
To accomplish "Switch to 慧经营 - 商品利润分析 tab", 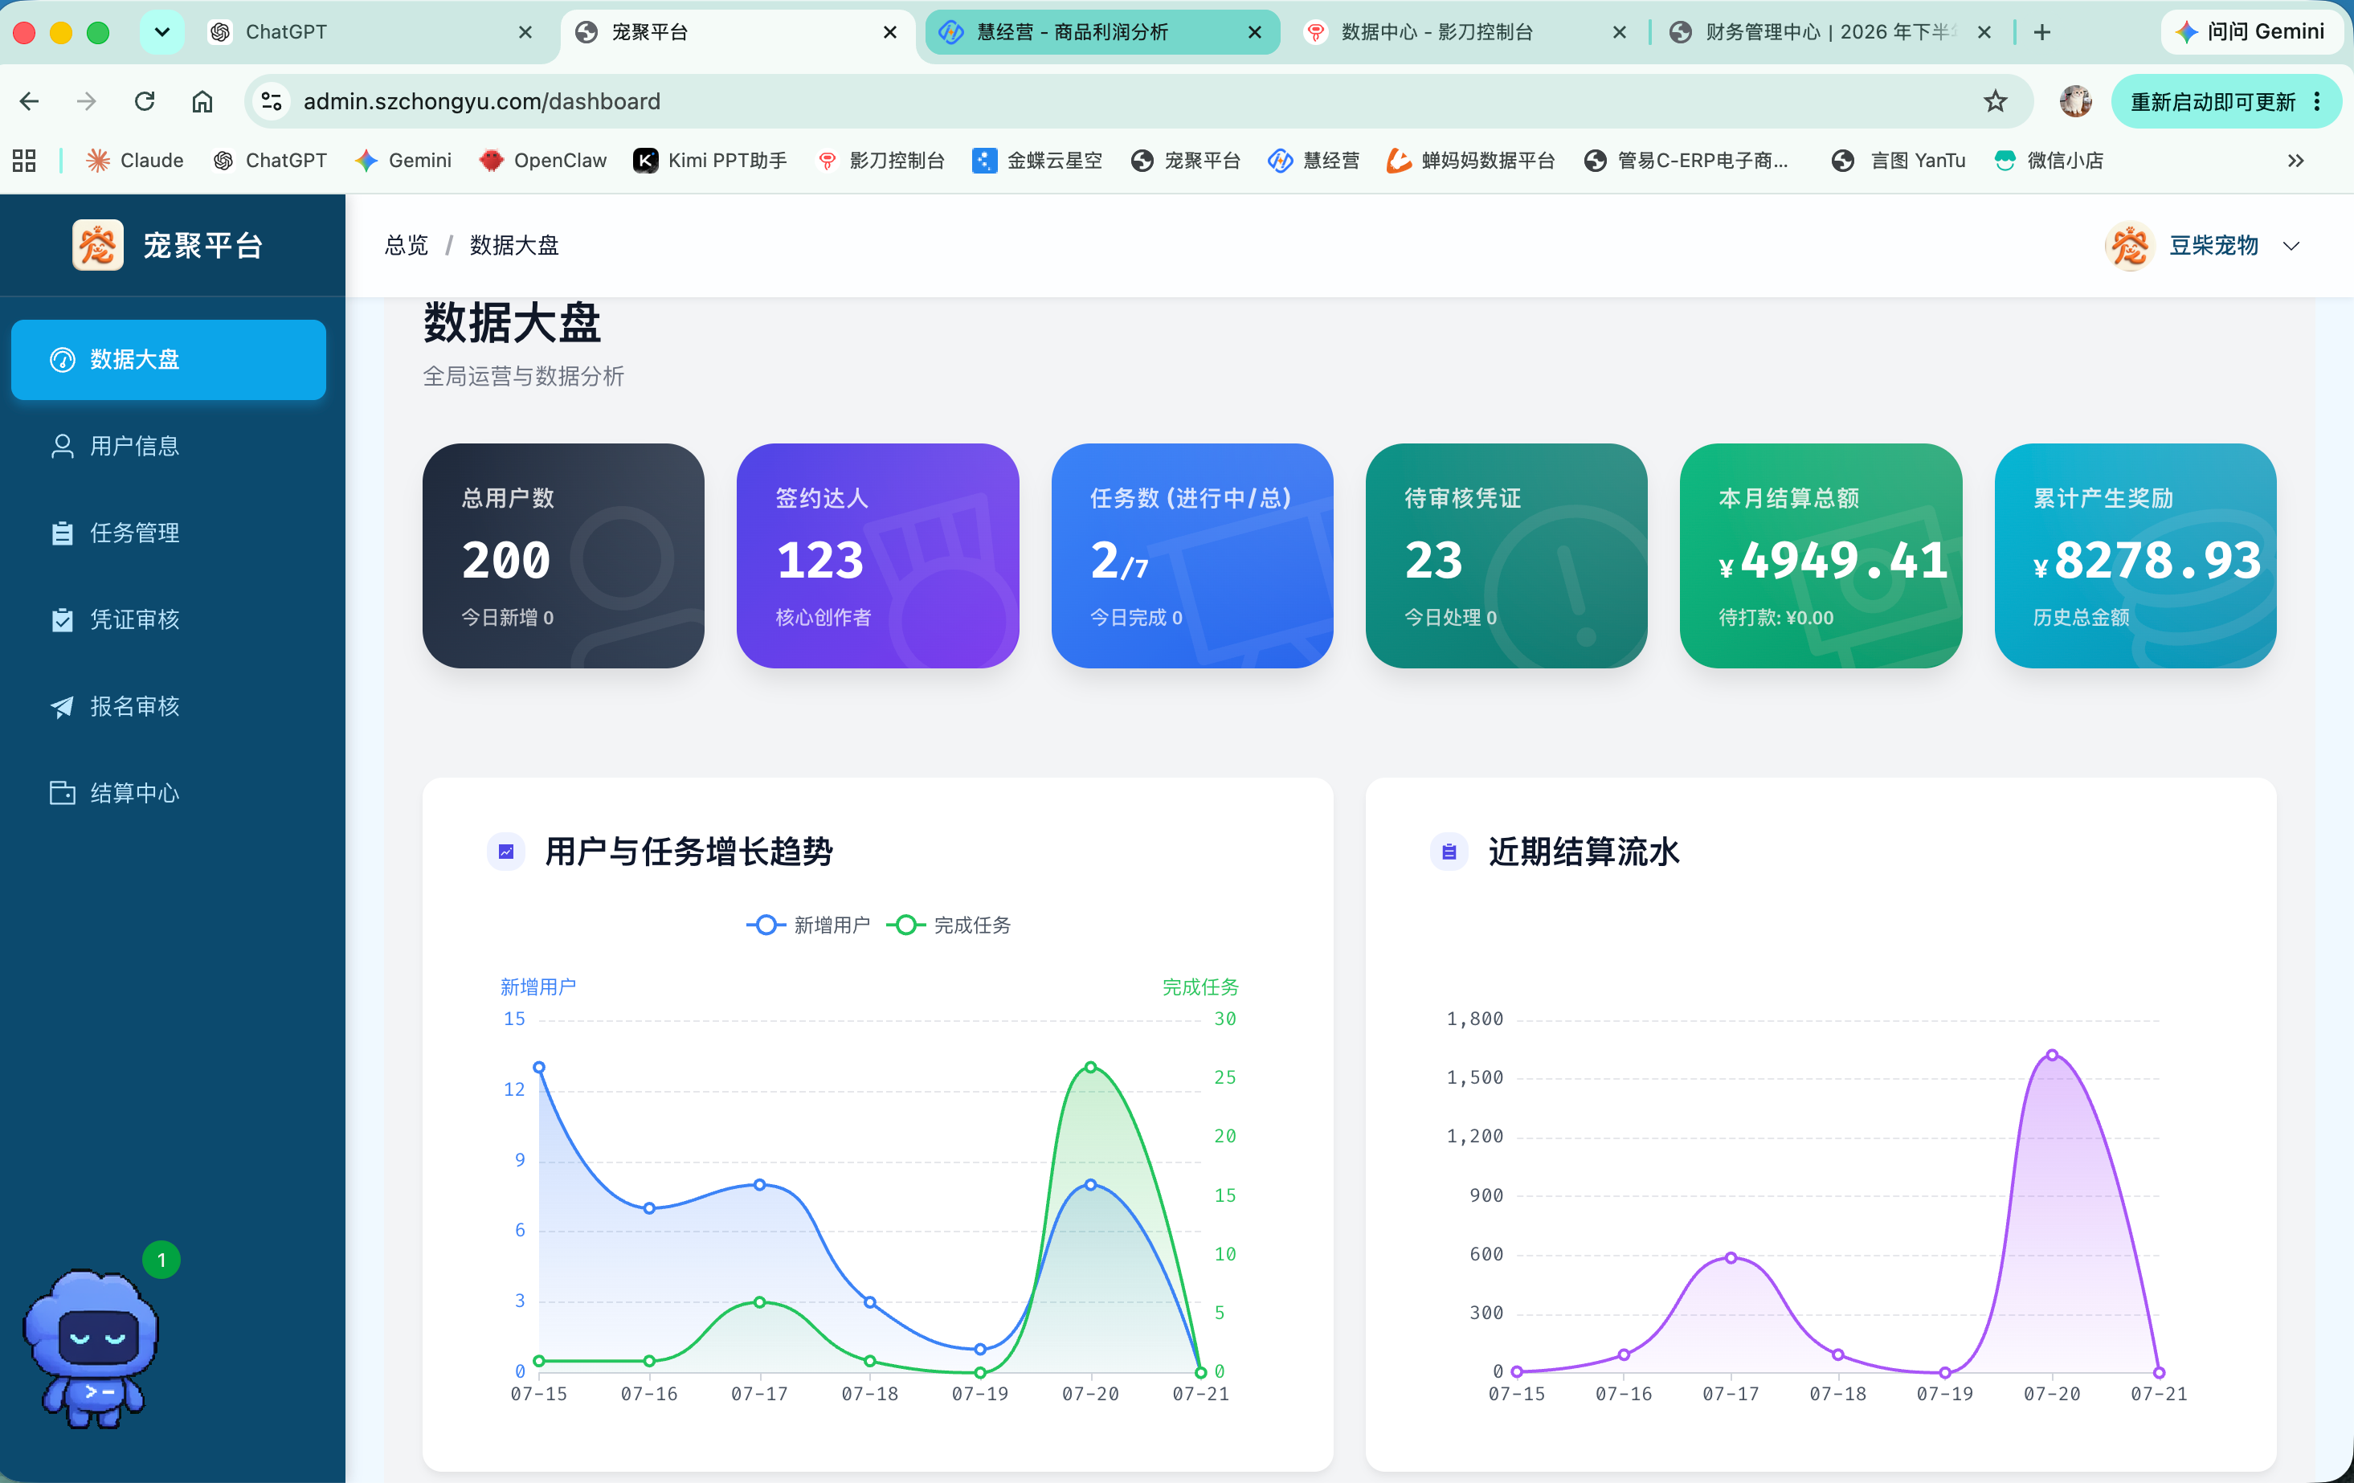I will [x=1103, y=32].
